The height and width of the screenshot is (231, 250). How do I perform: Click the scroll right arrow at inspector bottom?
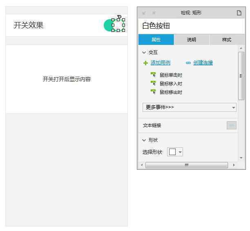(x=234, y=165)
